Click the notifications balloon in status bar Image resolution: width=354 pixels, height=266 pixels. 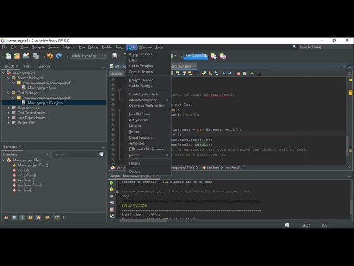(x=287, y=225)
